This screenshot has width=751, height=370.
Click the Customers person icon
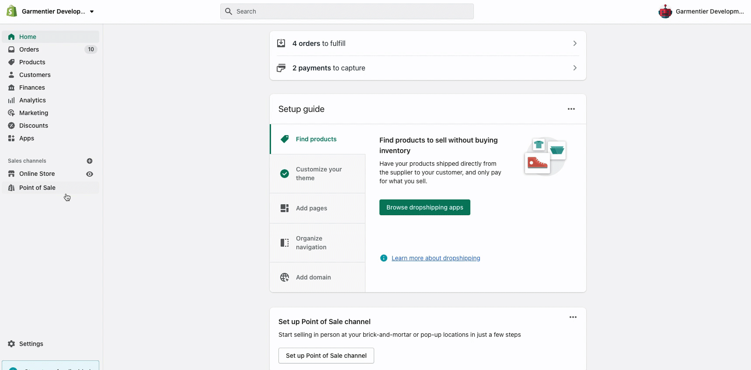pos(11,75)
